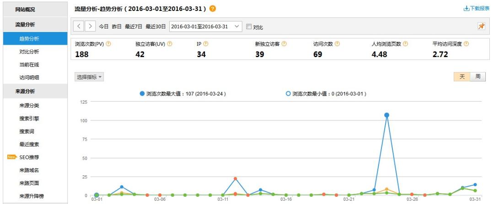The width and height of the screenshot is (504, 204).
Task: Click the peak data point on 03-24
Action: [386, 115]
